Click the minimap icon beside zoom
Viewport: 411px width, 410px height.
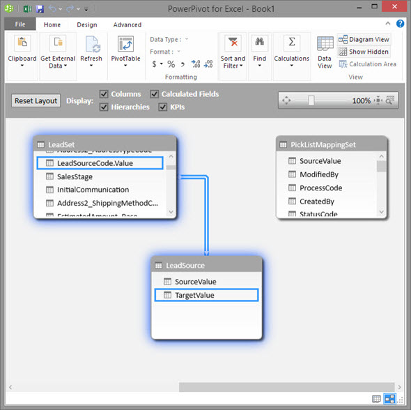pos(390,100)
